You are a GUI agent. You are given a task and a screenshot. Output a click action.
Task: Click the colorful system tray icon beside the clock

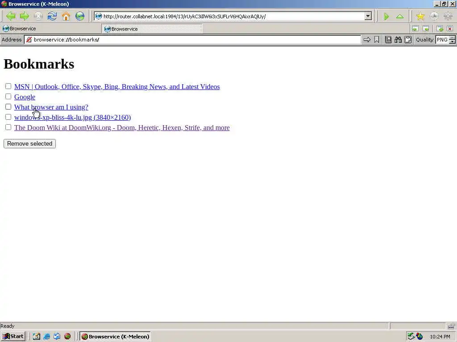[x=420, y=337]
